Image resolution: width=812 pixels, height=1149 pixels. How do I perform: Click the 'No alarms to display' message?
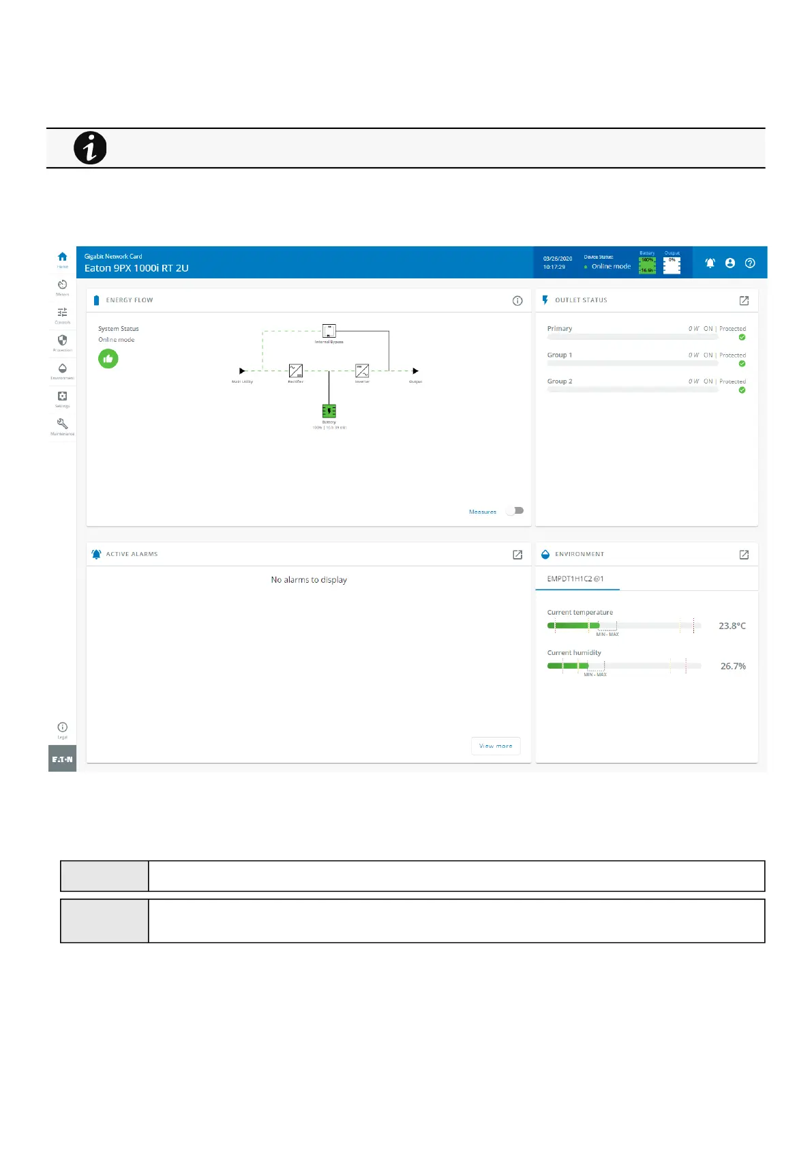[x=309, y=580]
